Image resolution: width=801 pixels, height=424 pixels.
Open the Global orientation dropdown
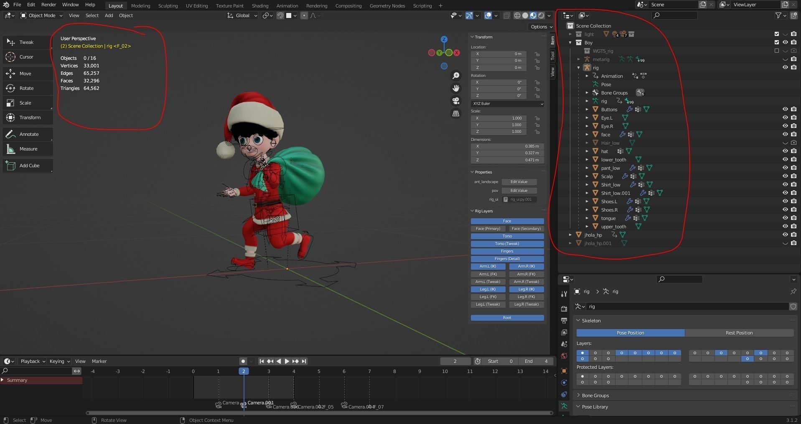[x=242, y=15]
